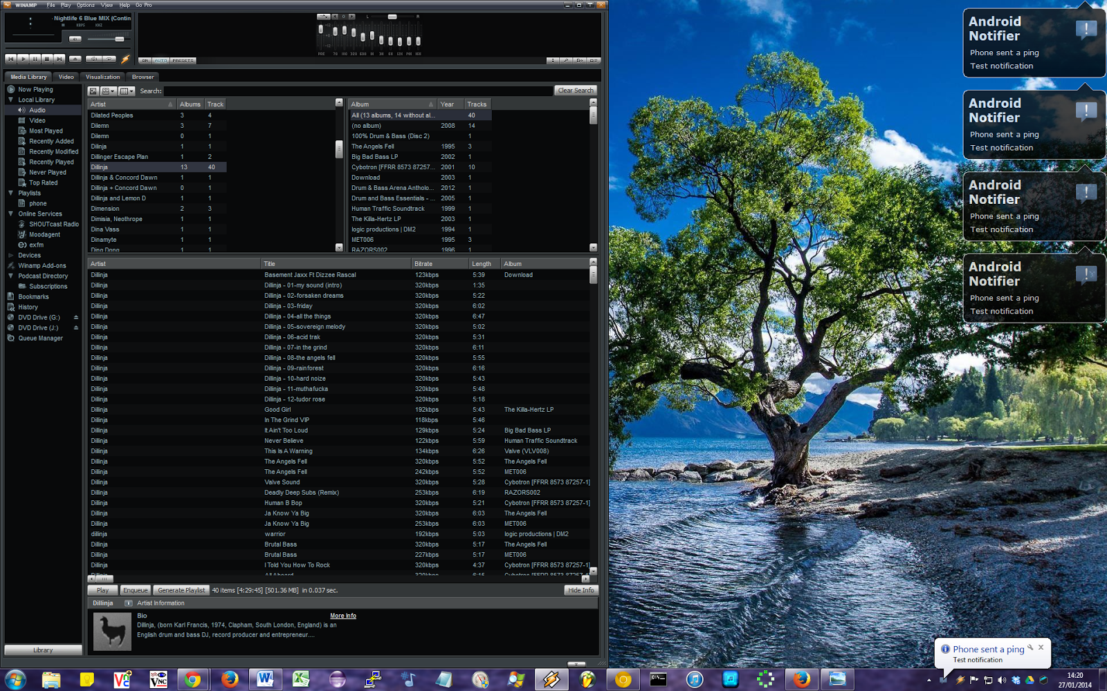1107x691 pixels.
Task: Sort the artist list by the Albums column
Action: point(190,104)
